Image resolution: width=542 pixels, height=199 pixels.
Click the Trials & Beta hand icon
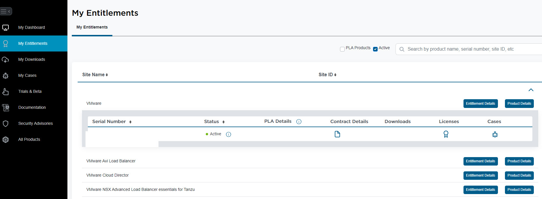pyautogui.click(x=6, y=92)
